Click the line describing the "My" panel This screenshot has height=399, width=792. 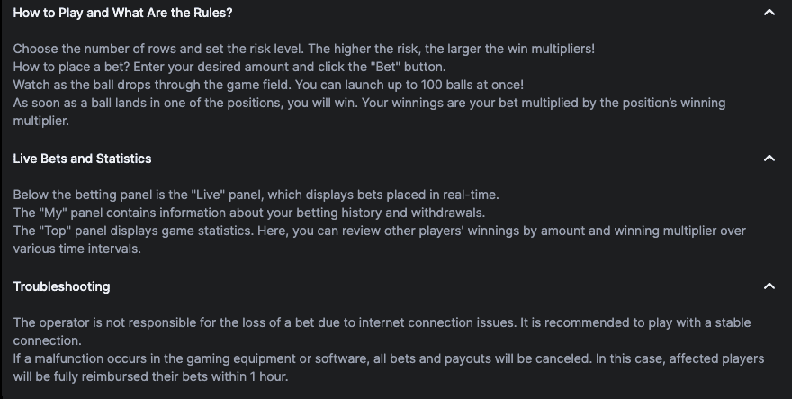coord(247,213)
